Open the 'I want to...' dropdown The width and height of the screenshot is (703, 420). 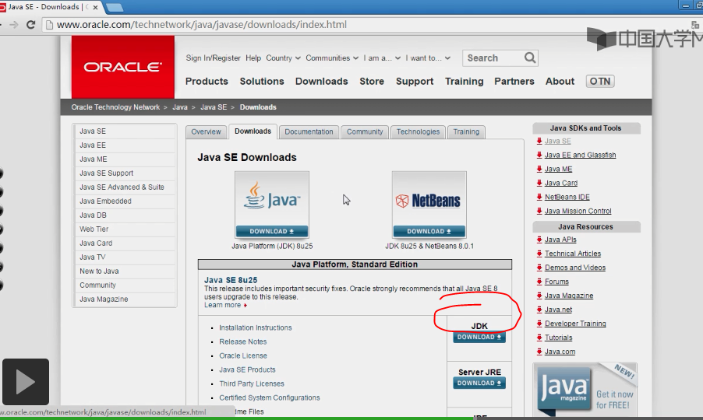tap(428, 58)
